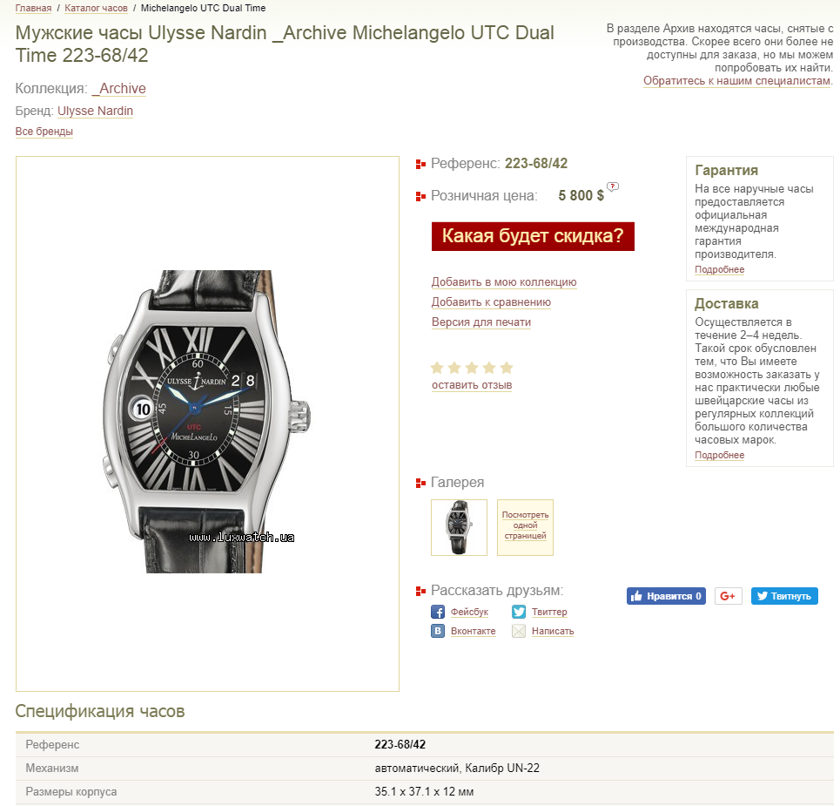Click the Vkontakte share icon
840x806 pixels.
(x=438, y=631)
